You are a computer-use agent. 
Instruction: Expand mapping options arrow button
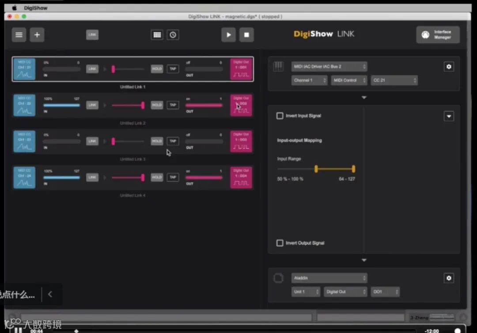(449, 116)
